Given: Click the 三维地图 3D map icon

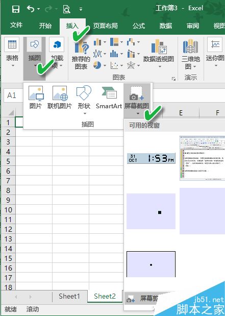Looking at the screenshot, I should [190, 46].
